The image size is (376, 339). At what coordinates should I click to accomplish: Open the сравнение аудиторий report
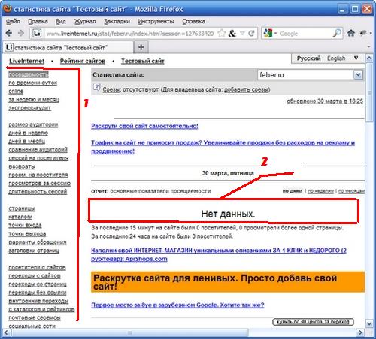pos(38,150)
